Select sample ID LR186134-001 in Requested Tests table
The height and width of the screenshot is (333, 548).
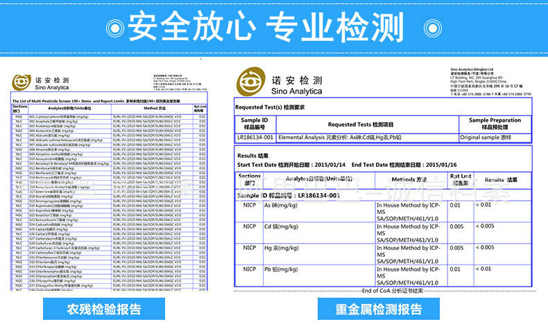point(255,137)
